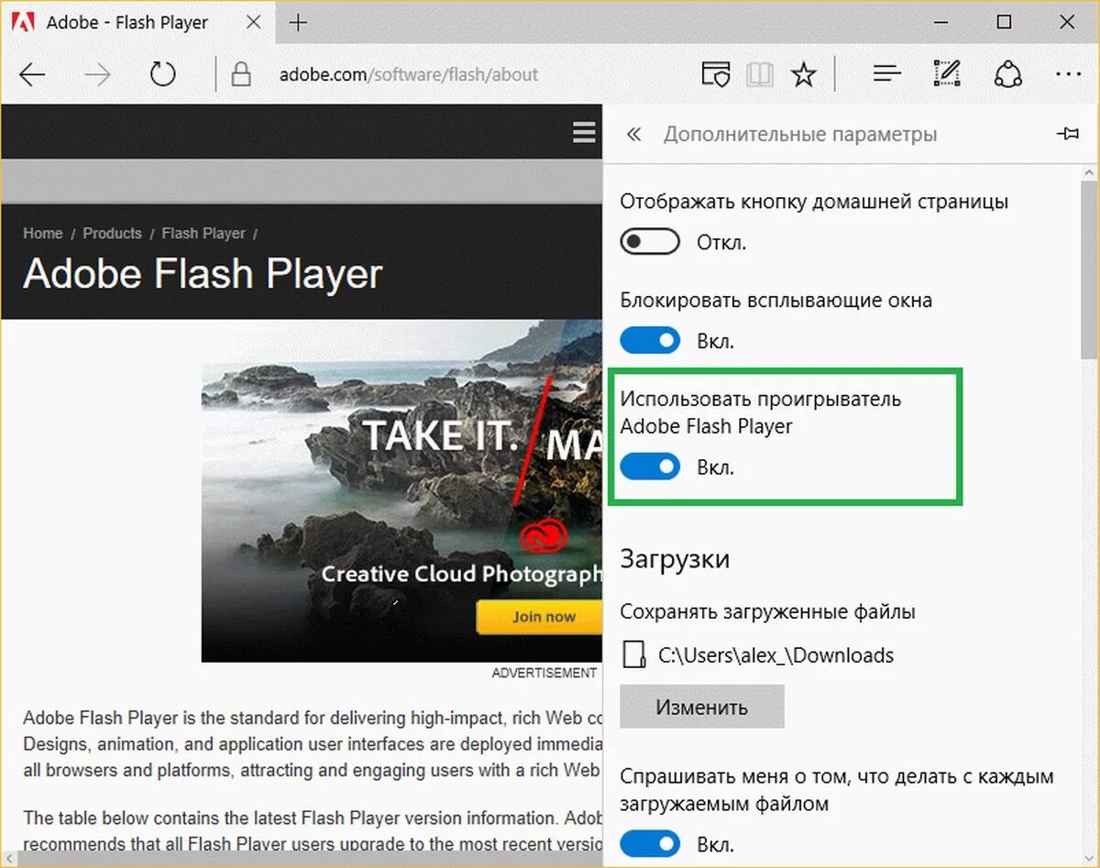
Task: Pin the Advanced settings panel
Action: point(1068,133)
